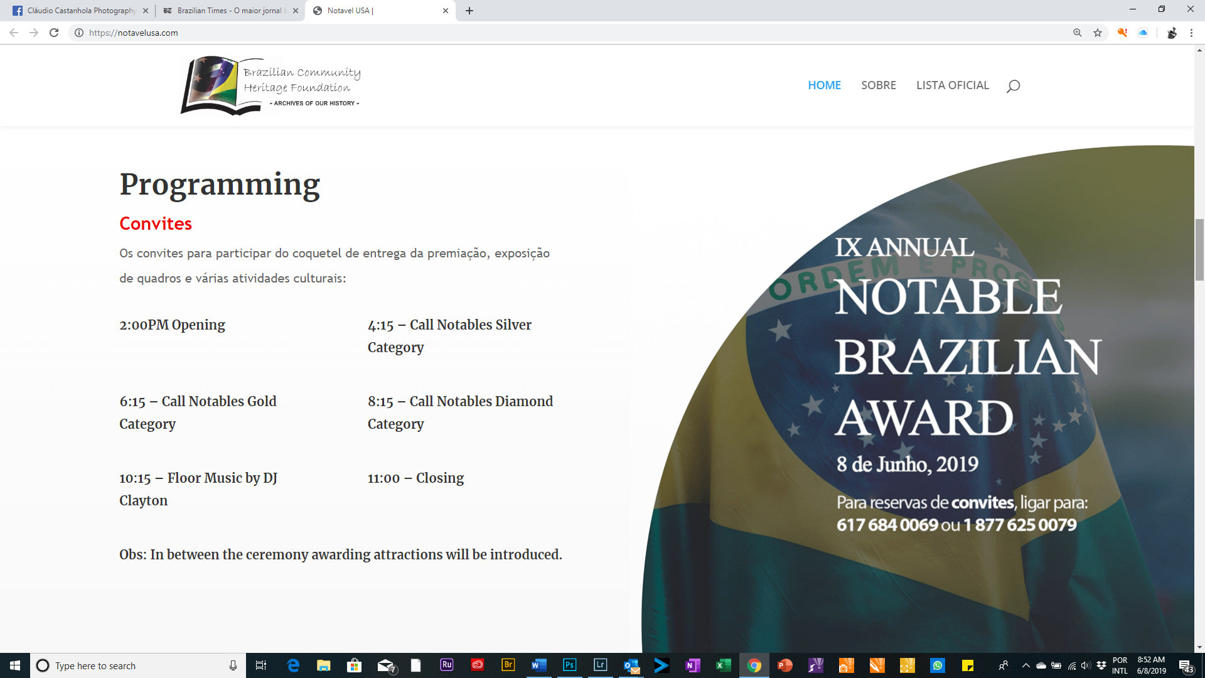
Task: Close the Cláudio Castanhola Photography tab
Action: click(x=145, y=11)
